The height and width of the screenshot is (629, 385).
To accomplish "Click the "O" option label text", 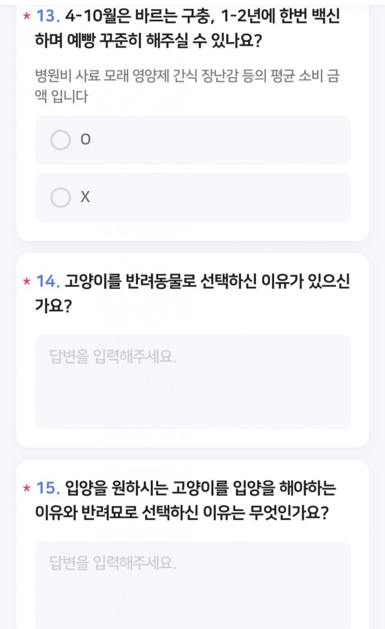I will tap(85, 140).
